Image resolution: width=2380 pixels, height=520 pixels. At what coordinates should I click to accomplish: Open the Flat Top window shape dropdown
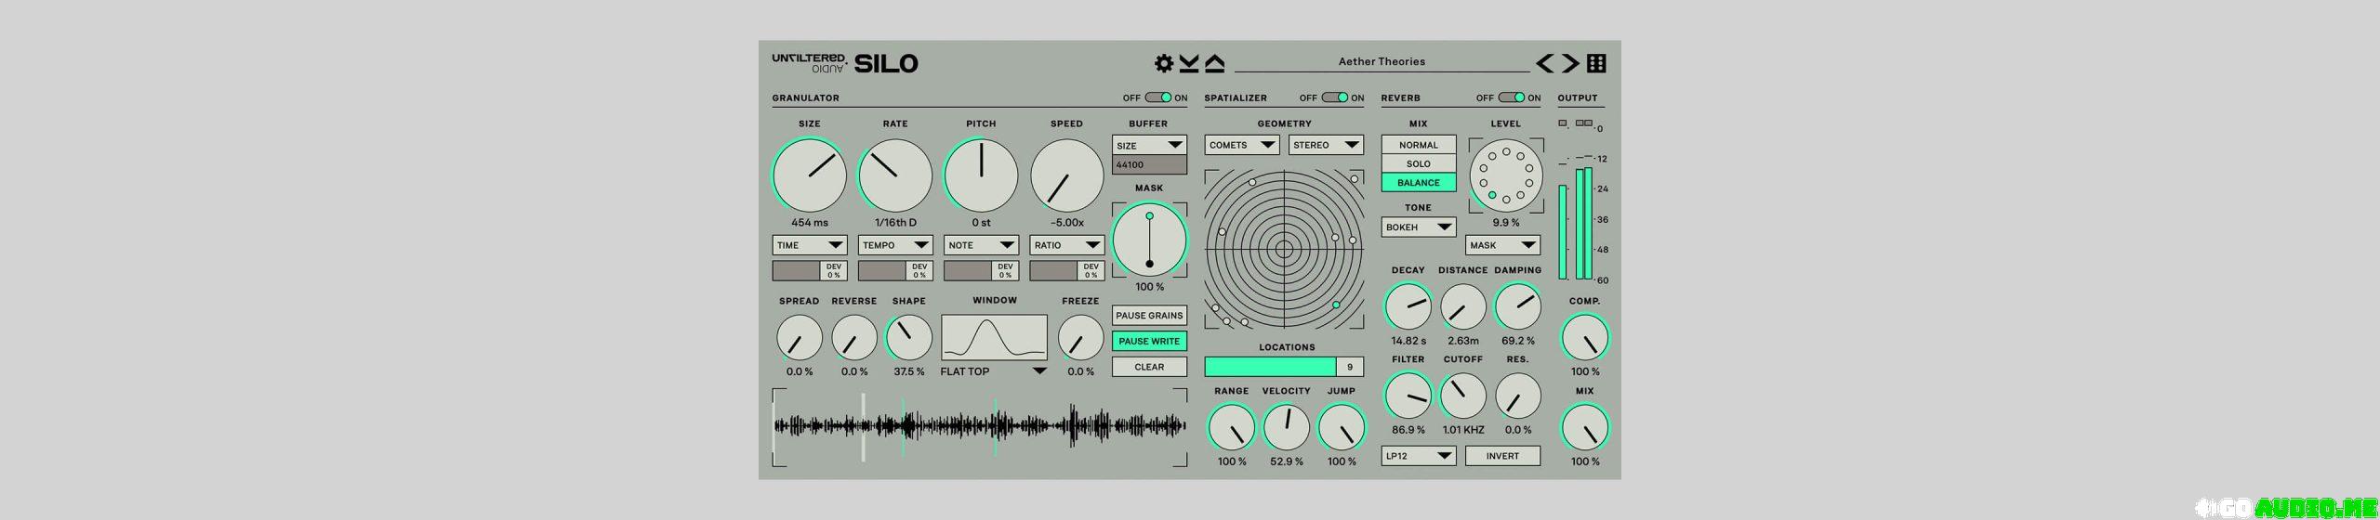[x=994, y=371]
